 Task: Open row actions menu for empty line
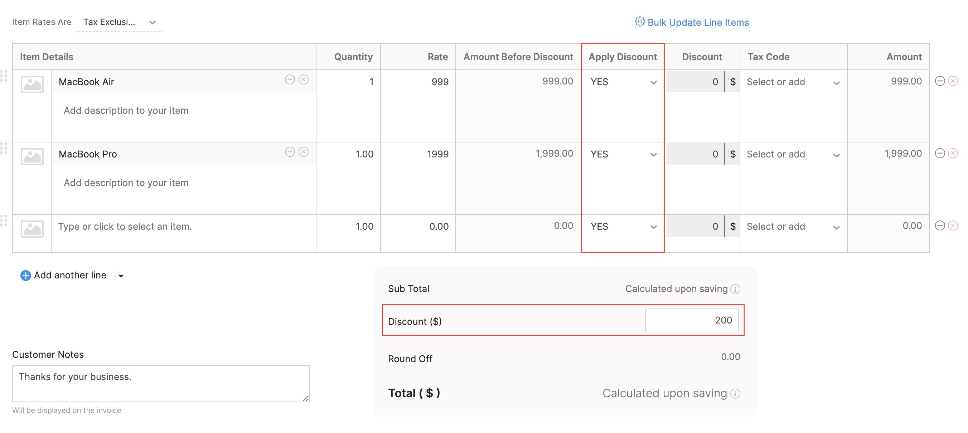[x=940, y=225]
